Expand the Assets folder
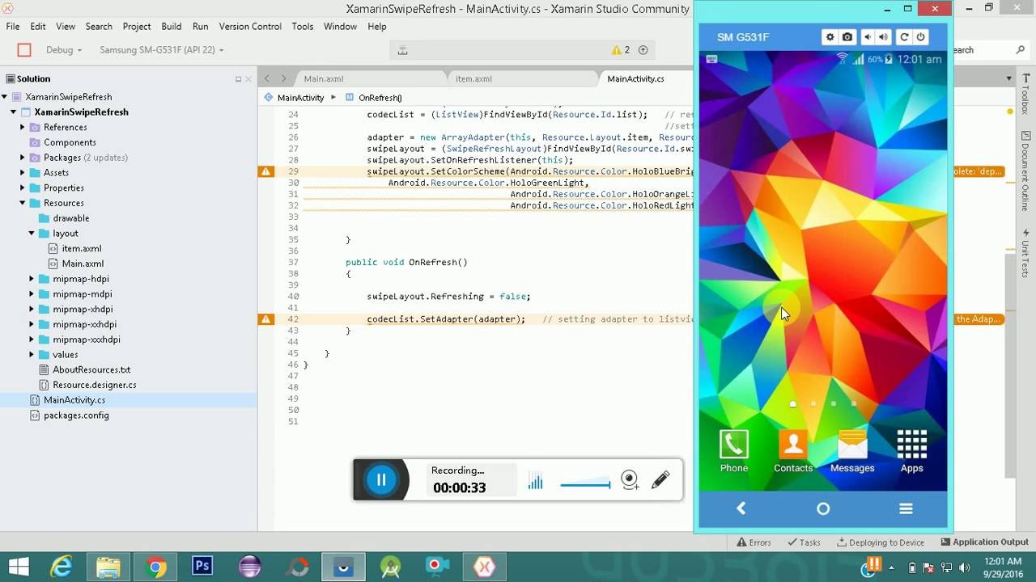 pos(23,173)
